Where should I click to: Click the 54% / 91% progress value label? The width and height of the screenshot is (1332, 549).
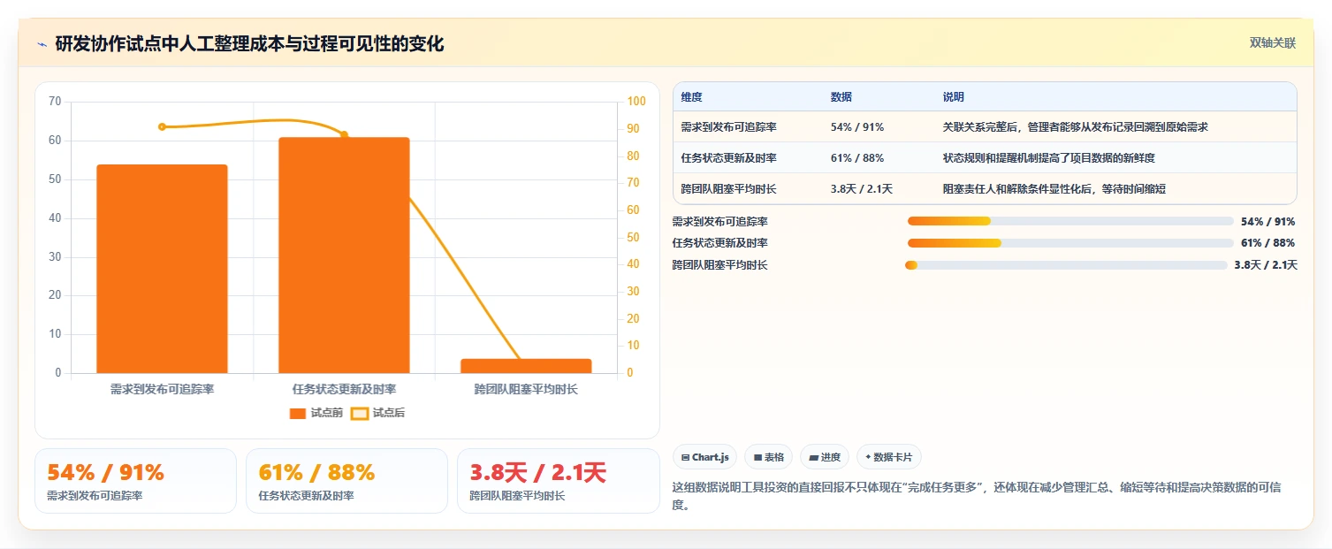point(1268,222)
